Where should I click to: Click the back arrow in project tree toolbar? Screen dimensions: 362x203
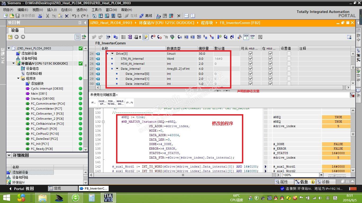16,37
